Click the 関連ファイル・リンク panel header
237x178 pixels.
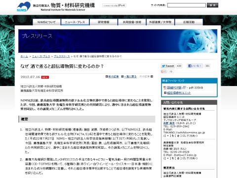[189, 81]
